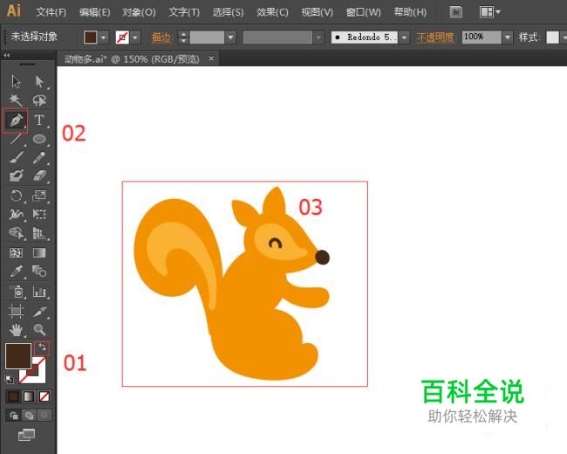Screen dimensions: 567x454
Task: Select the Mesh tool
Action: 16,252
